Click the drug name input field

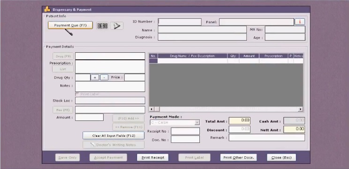pyautogui.click(x=110, y=56)
